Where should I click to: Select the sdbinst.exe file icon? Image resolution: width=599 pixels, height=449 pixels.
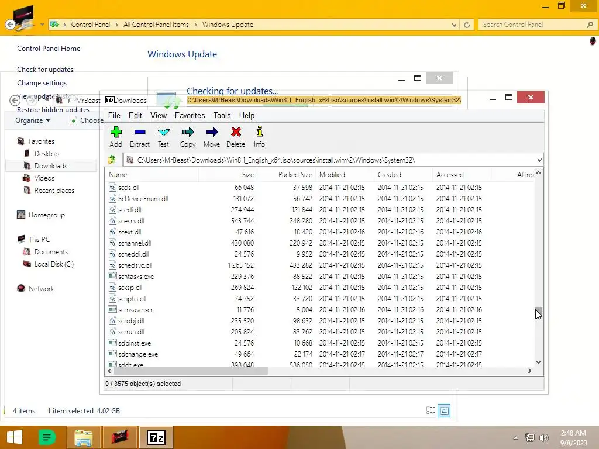112,343
